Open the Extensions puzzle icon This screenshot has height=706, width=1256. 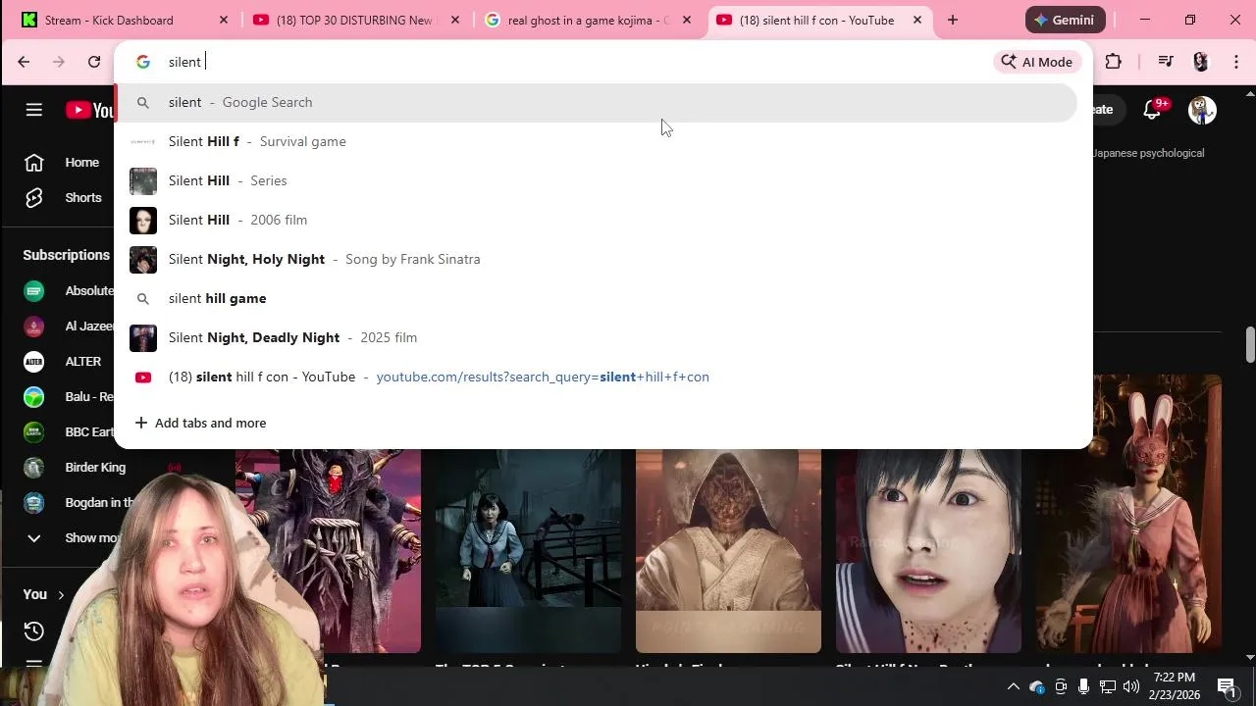(x=1113, y=62)
